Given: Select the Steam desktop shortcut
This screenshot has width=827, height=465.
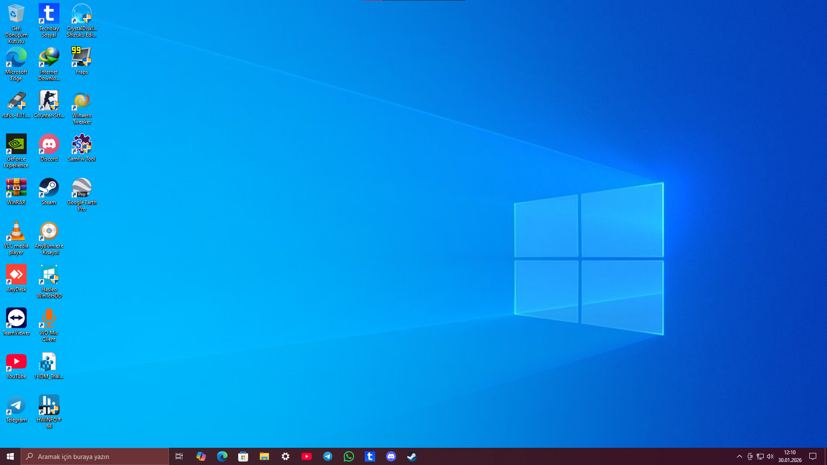Looking at the screenshot, I should [49, 191].
